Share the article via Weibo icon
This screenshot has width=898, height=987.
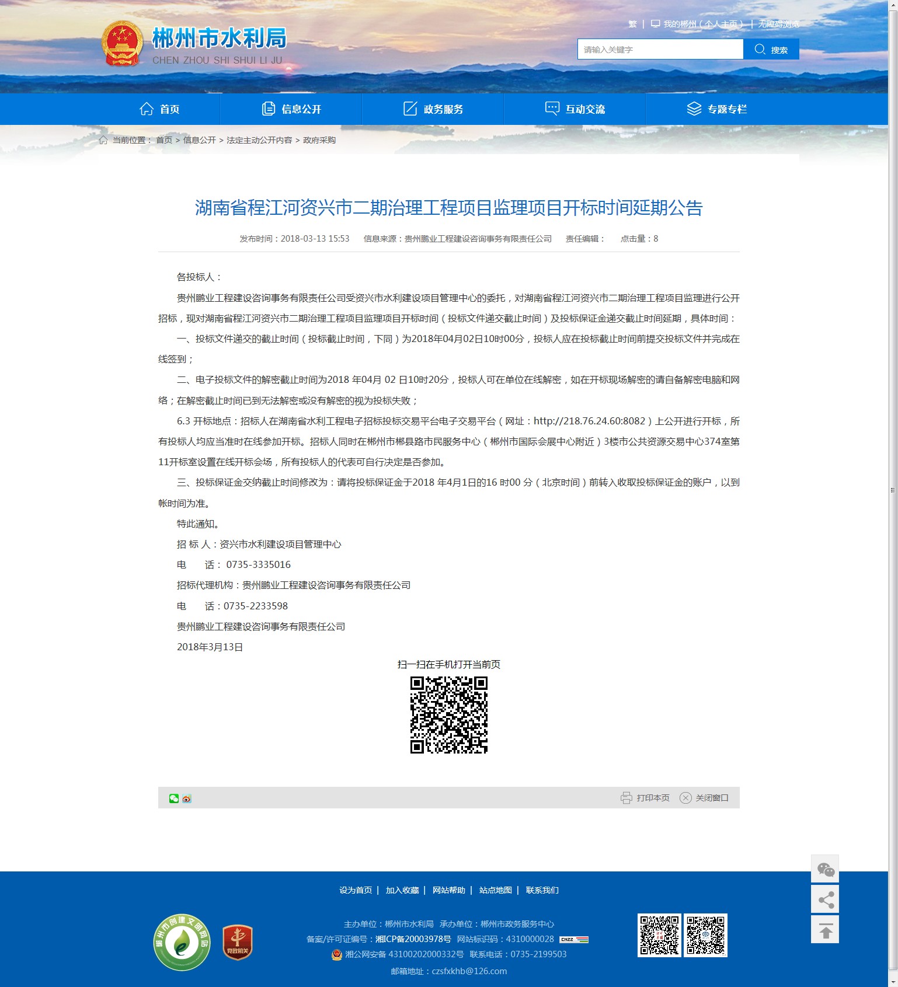click(x=187, y=798)
